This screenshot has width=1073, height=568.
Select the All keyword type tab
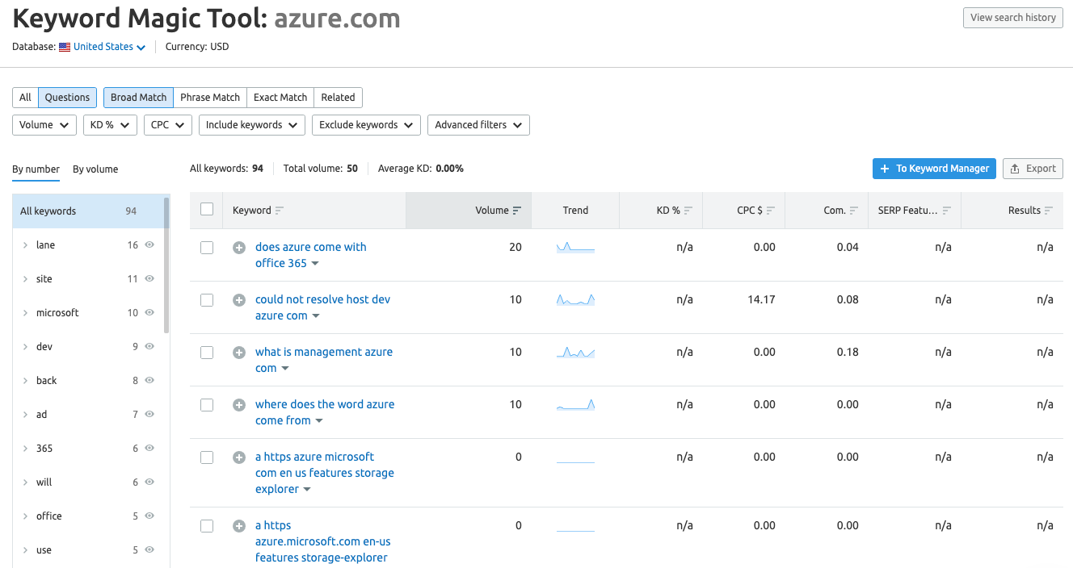[25, 98]
